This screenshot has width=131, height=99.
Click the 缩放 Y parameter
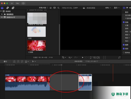click(127, 38)
